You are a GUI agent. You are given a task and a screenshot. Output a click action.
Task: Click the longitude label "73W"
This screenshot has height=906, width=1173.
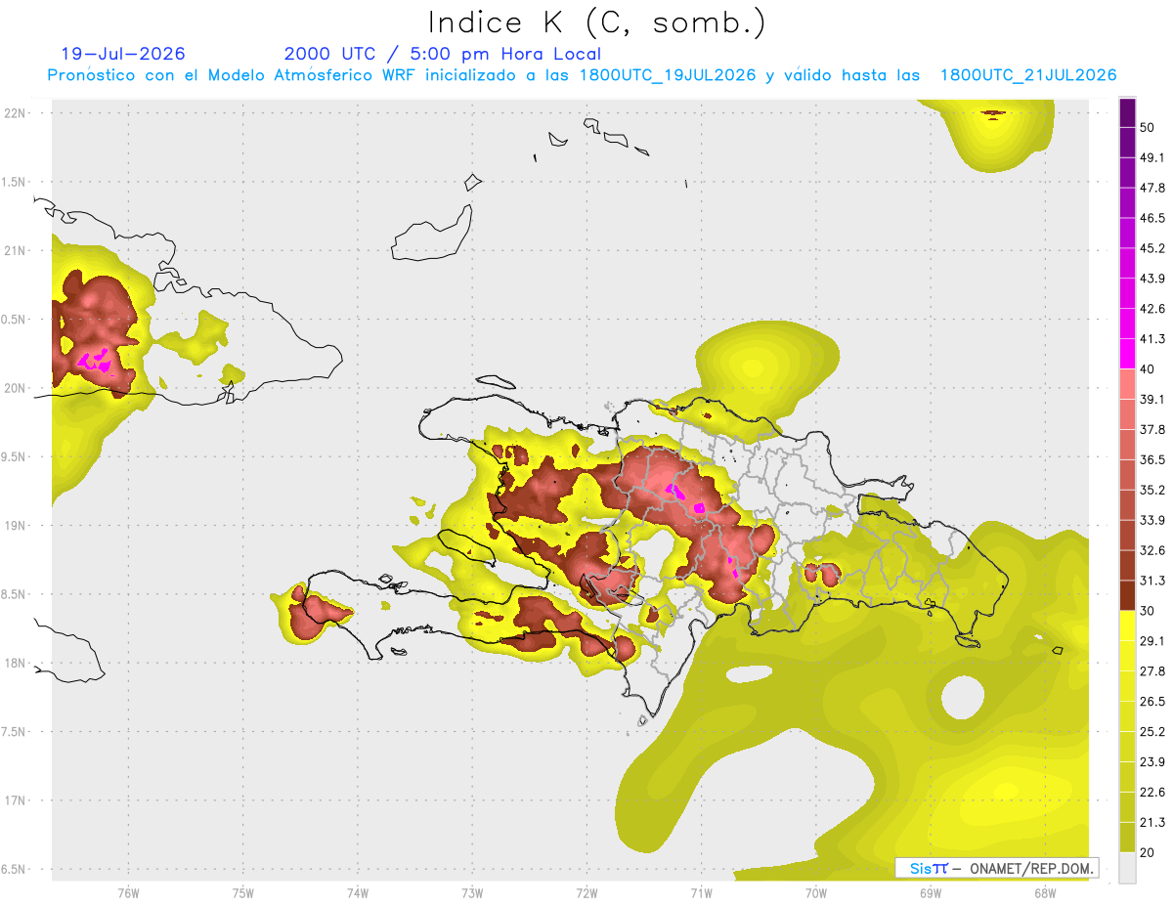click(x=472, y=892)
